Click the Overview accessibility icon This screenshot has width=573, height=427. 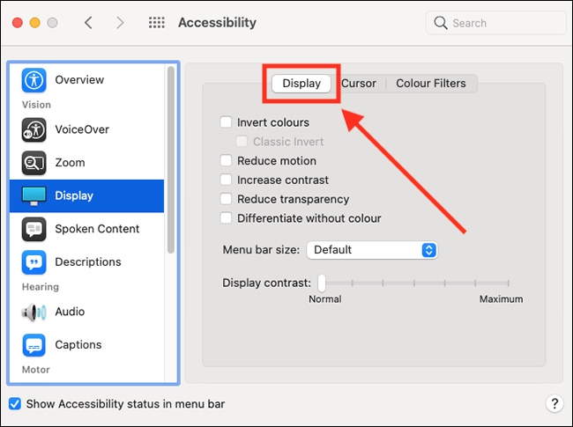pyautogui.click(x=33, y=80)
